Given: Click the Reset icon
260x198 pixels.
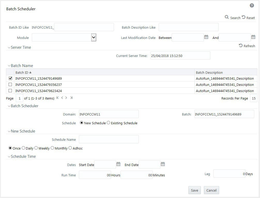Looking at the screenshot, I should point(243,17).
